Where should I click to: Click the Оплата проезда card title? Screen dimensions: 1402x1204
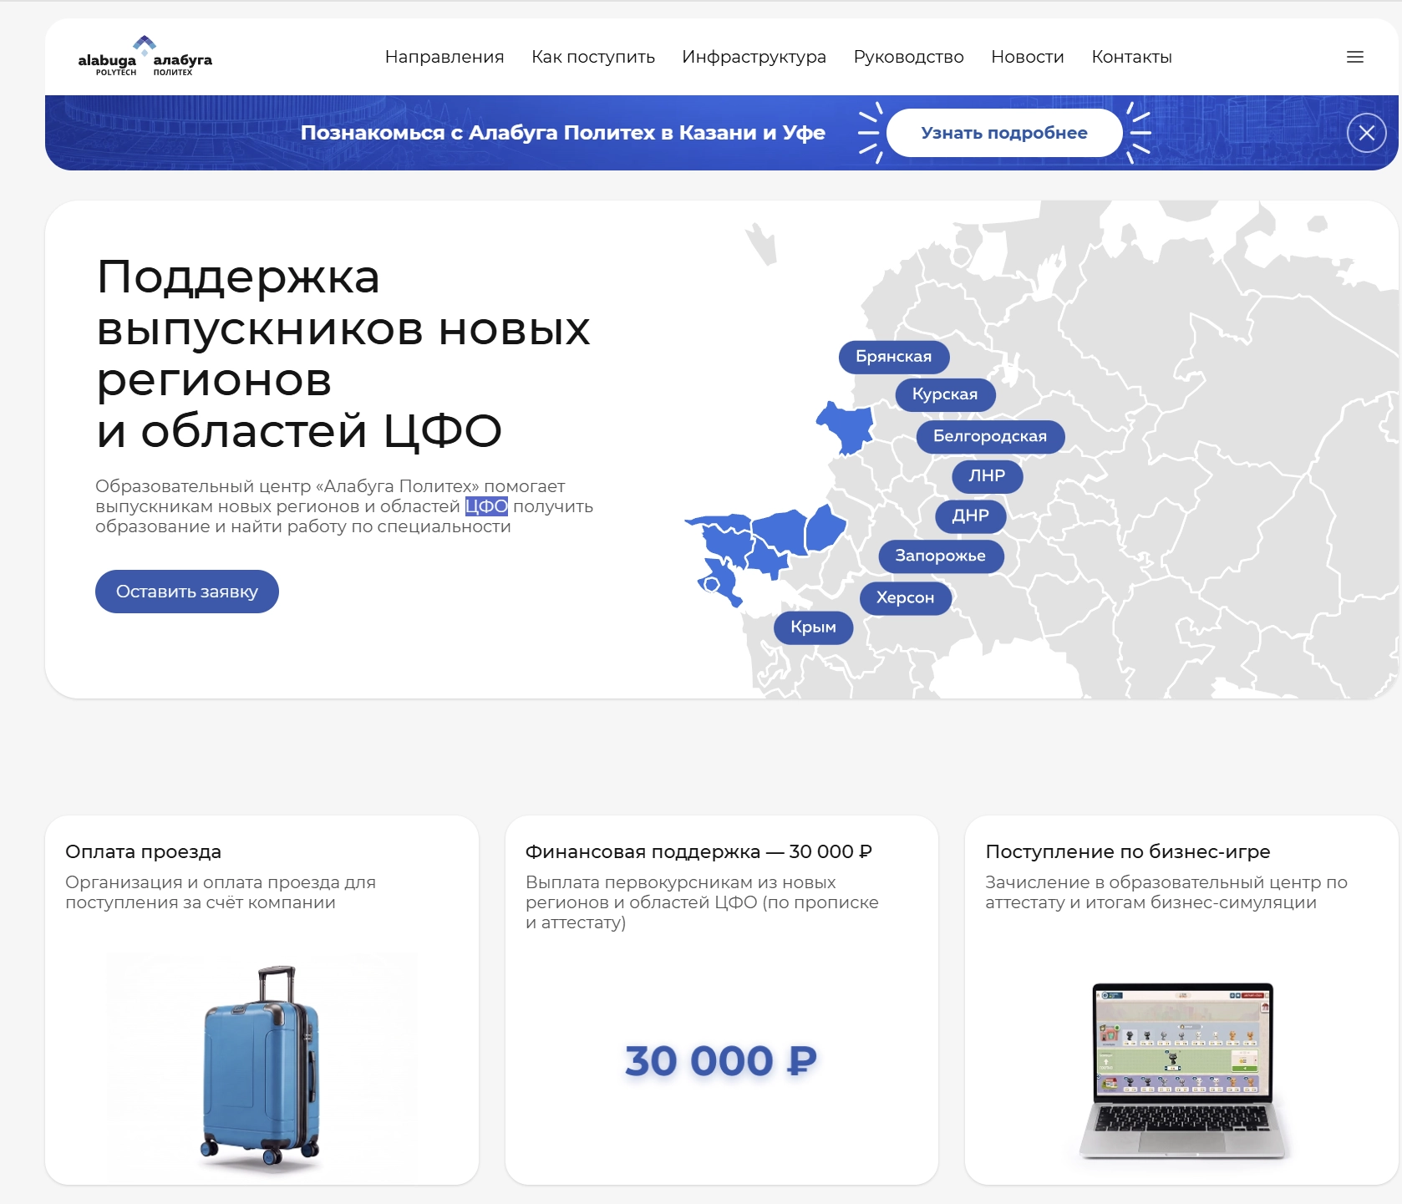[x=144, y=851]
